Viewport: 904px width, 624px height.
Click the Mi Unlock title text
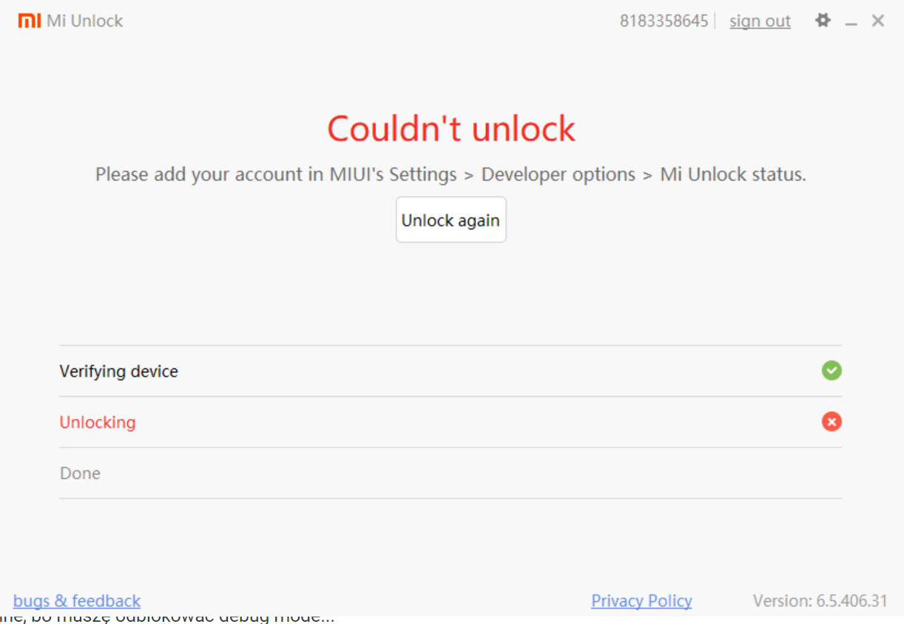[x=85, y=21]
